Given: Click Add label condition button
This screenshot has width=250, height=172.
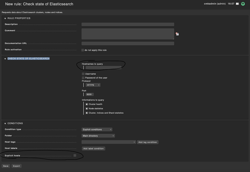Looking at the screenshot, I should pyautogui.click(x=93, y=148).
